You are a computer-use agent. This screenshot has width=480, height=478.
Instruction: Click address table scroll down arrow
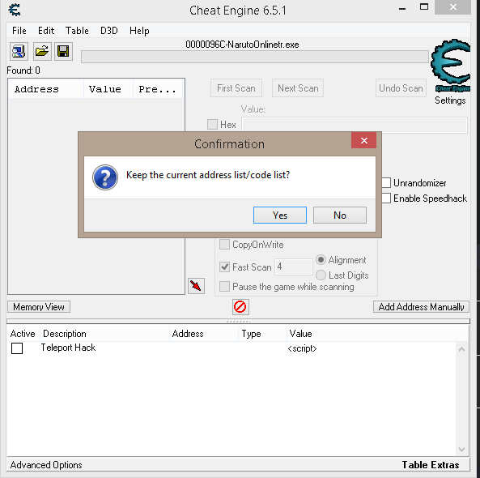(461, 450)
